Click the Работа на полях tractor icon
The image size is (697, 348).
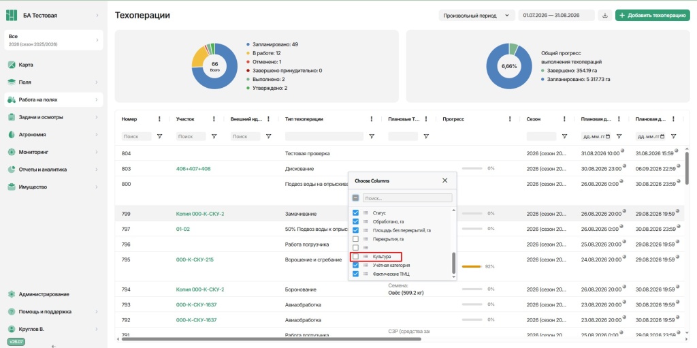12,99
